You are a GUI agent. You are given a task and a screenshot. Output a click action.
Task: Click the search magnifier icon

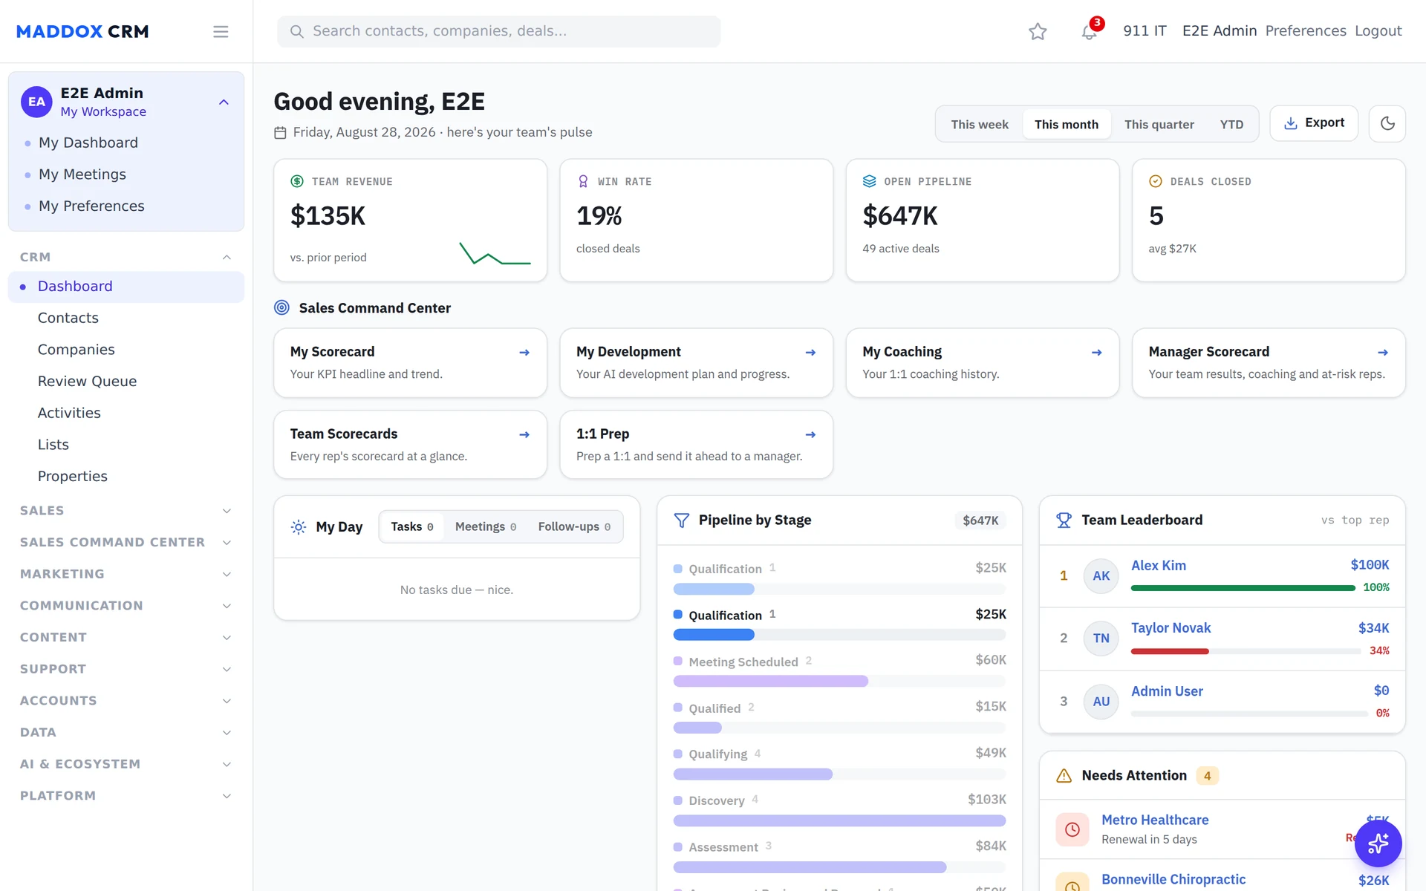point(296,31)
